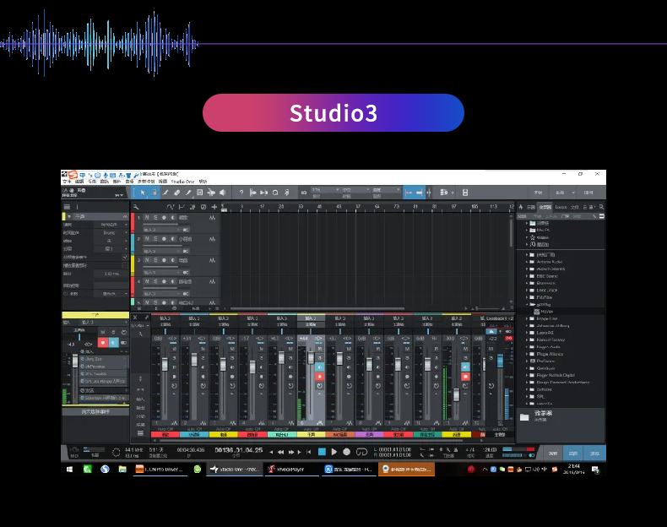
Task: Switch to the 文件 files browser tab
Action: [574, 207]
